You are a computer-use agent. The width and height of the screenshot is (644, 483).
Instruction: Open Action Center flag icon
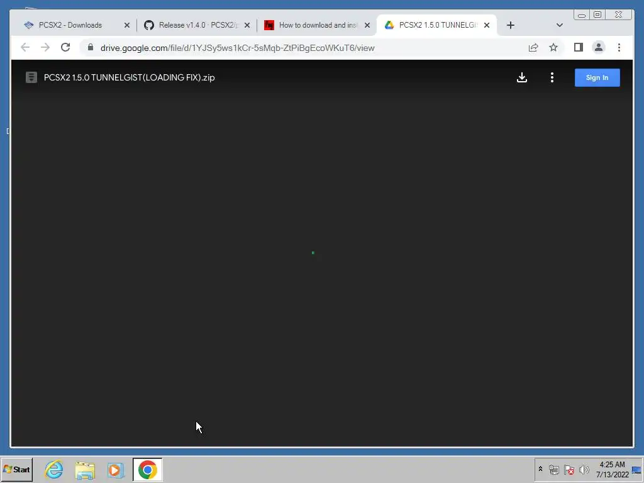point(569,469)
